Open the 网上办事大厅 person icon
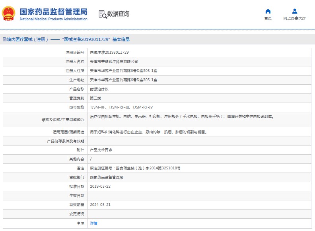 (294, 11)
